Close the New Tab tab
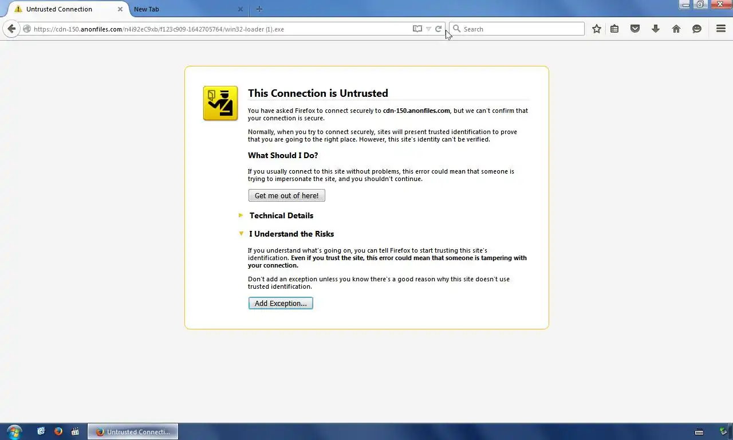 [x=241, y=9]
